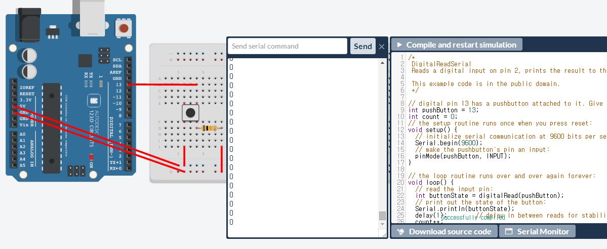Viewport: 607px width, 249px height.
Task: Click code line 'int count = 0;'
Action: coord(433,116)
